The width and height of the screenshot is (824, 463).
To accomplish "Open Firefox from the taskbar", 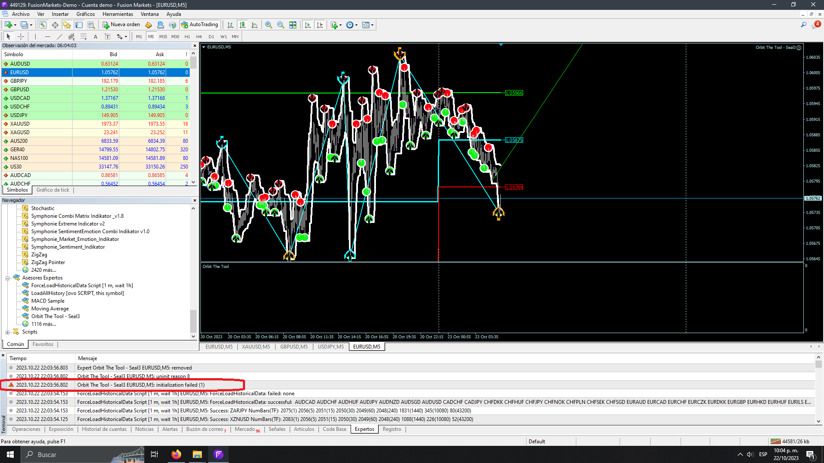I will 176,454.
